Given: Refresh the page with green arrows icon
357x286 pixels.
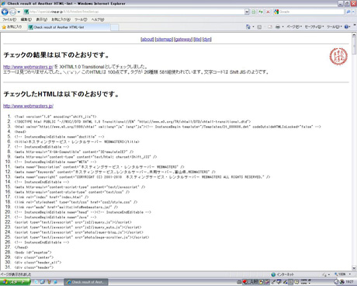Looking at the screenshot, I should tap(261, 12).
